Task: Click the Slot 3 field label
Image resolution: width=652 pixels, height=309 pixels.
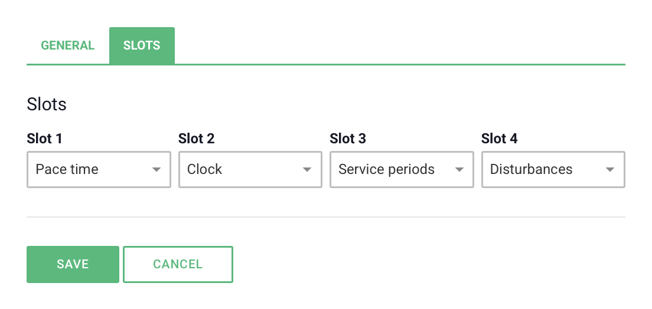Action: pyautogui.click(x=348, y=139)
